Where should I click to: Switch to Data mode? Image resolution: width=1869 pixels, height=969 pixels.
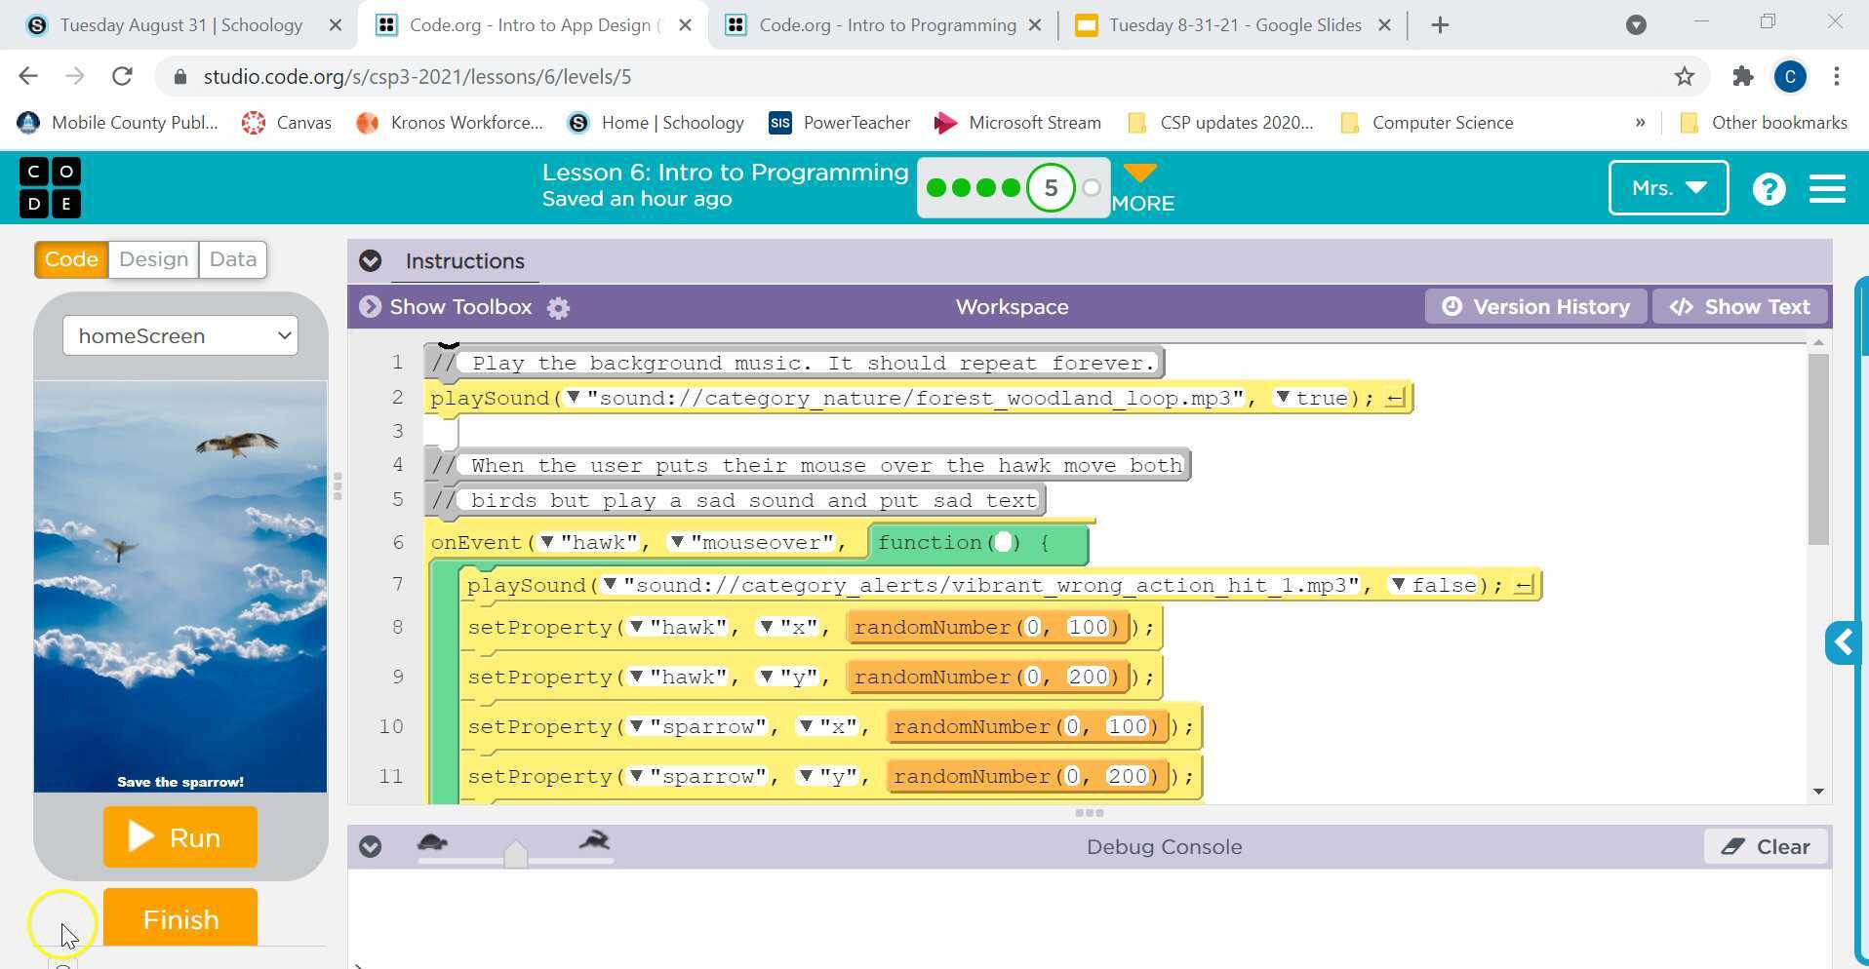coord(232,259)
